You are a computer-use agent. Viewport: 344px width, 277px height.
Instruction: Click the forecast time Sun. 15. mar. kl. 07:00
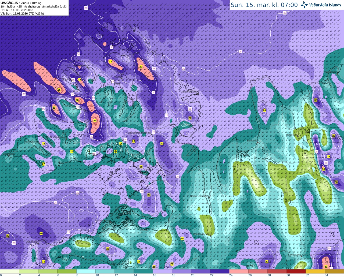click(x=264, y=5)
